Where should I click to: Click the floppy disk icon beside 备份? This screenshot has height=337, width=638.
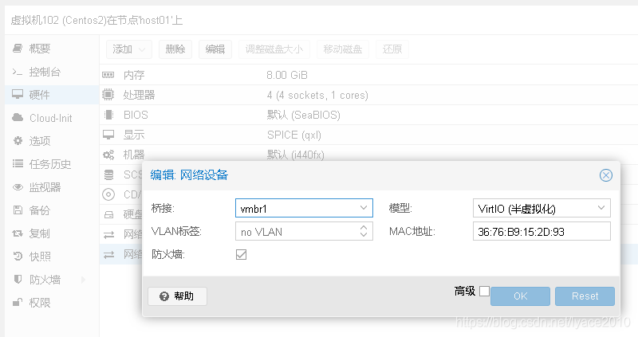18,210
